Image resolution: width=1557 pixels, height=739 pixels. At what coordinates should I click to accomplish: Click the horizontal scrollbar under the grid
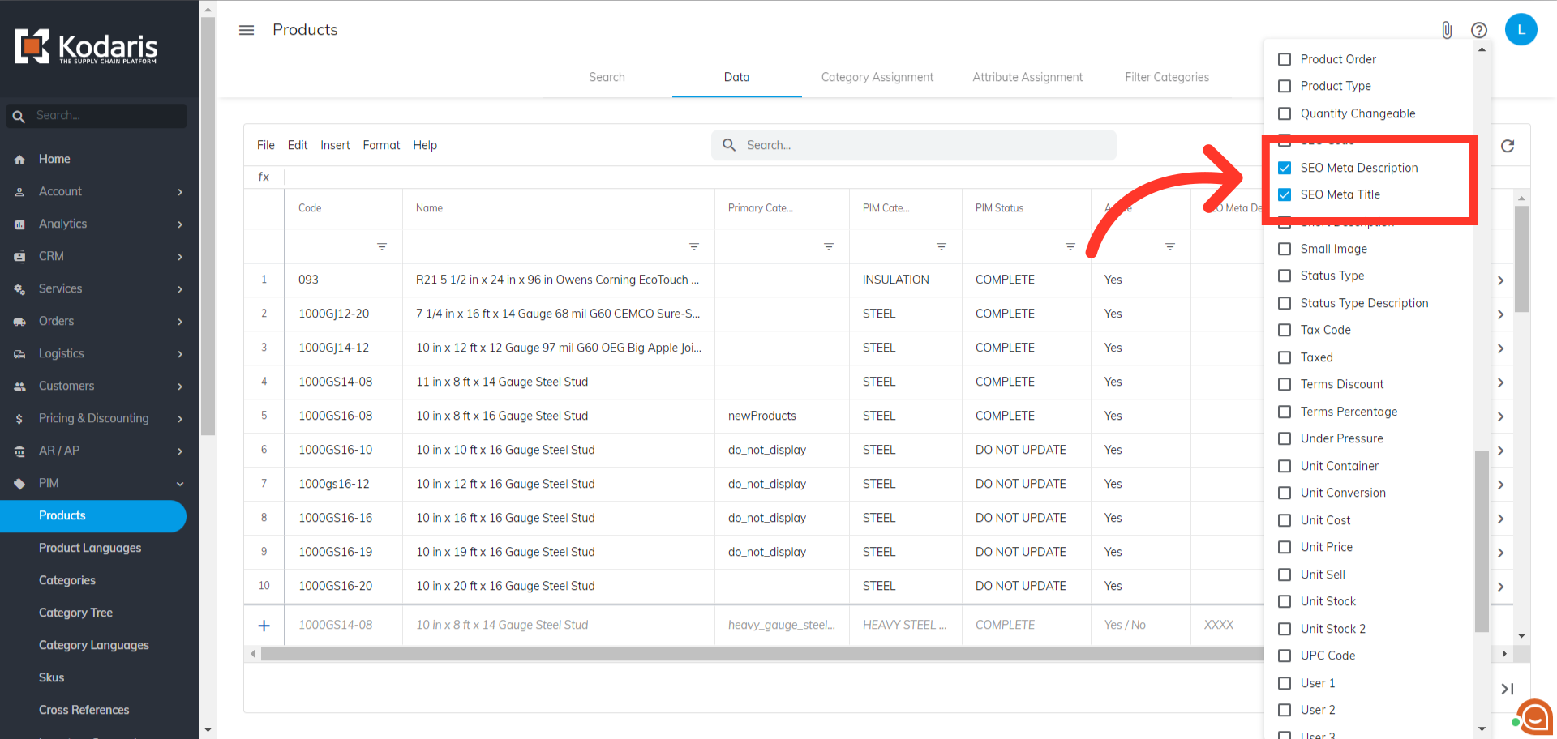pos(762,654)
